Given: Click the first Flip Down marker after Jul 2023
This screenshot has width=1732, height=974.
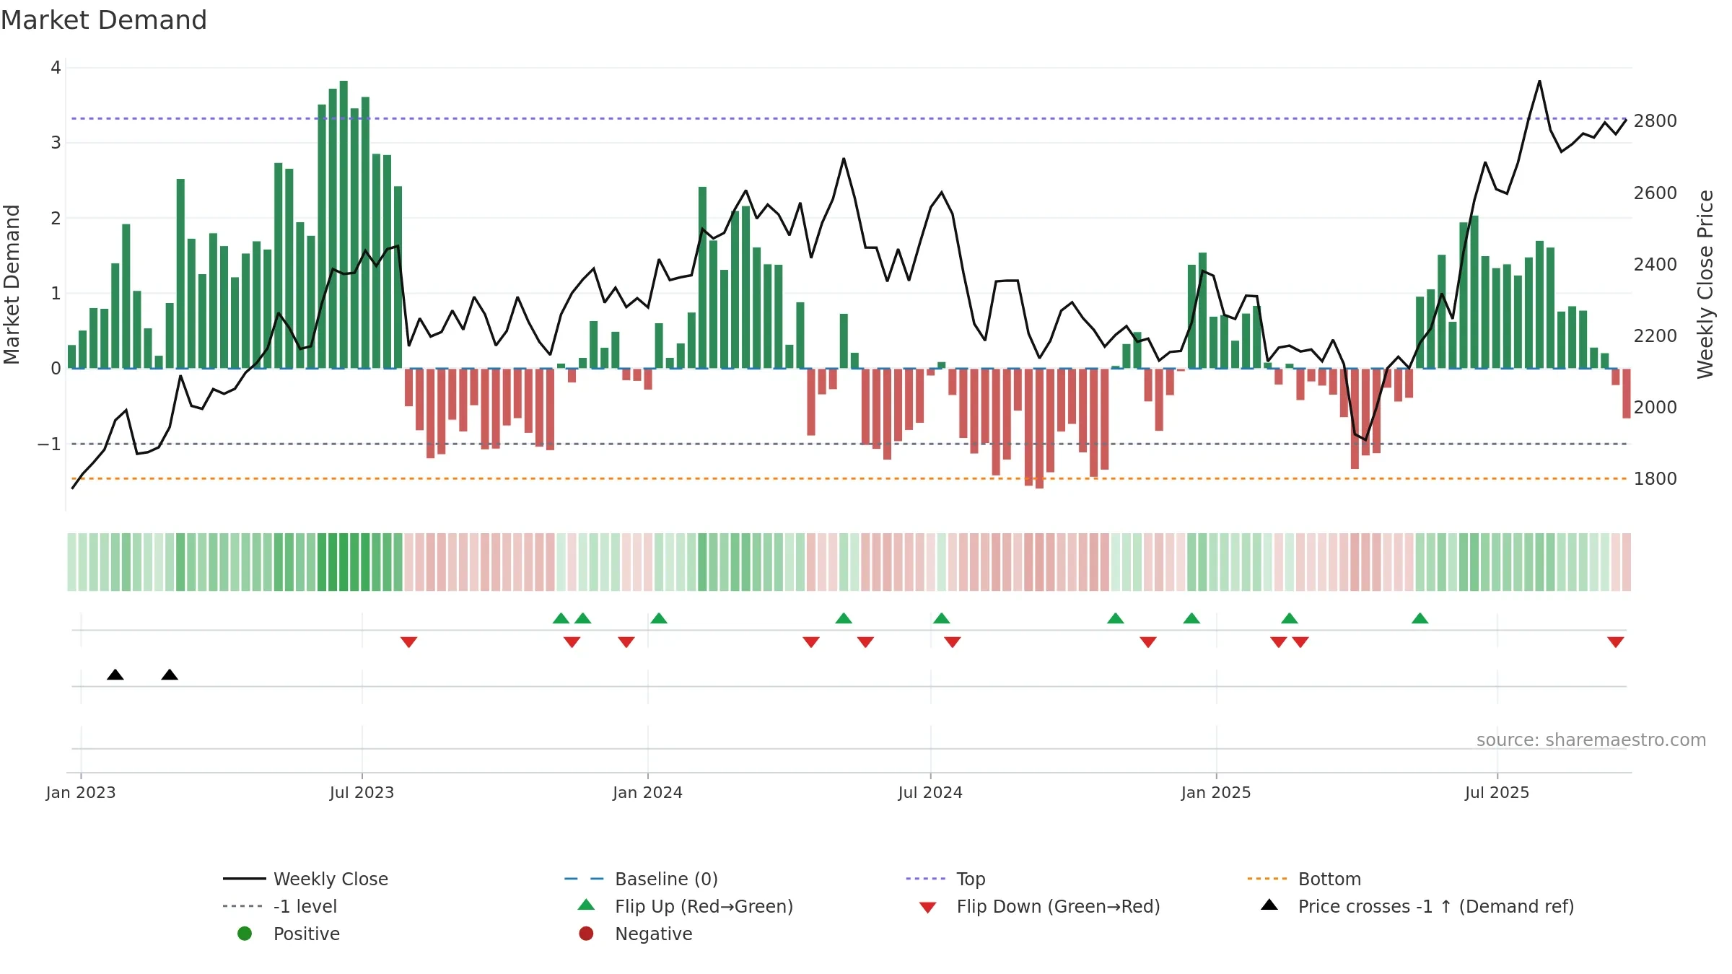Looking at the screenshot, I should (409, 642).
